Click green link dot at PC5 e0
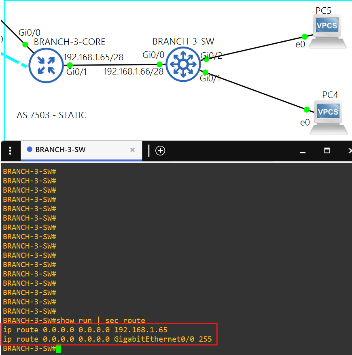The height and width of the screenshot is (355, 352). pos(305,36)
